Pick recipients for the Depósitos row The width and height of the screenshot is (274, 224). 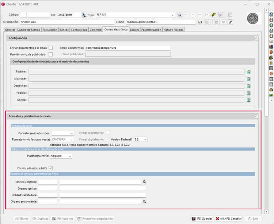pyautogui.click(x=248, y=86)
